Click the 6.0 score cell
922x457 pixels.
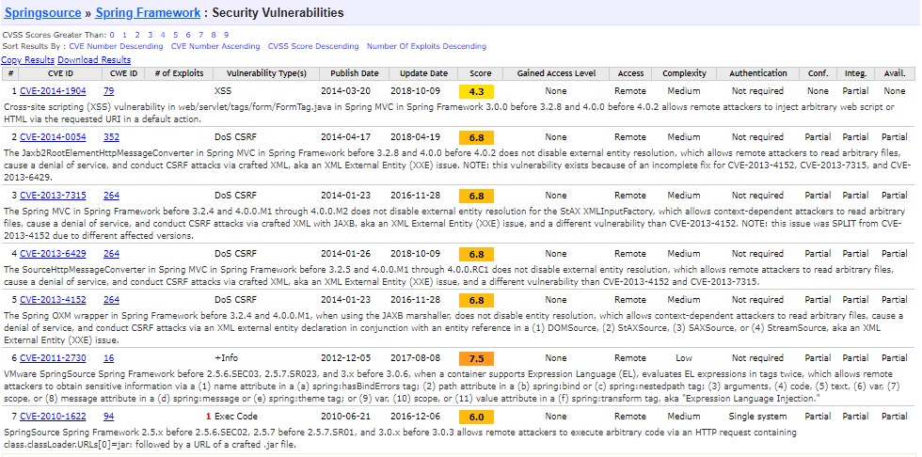pyautogui.click(x=476, y=417)
